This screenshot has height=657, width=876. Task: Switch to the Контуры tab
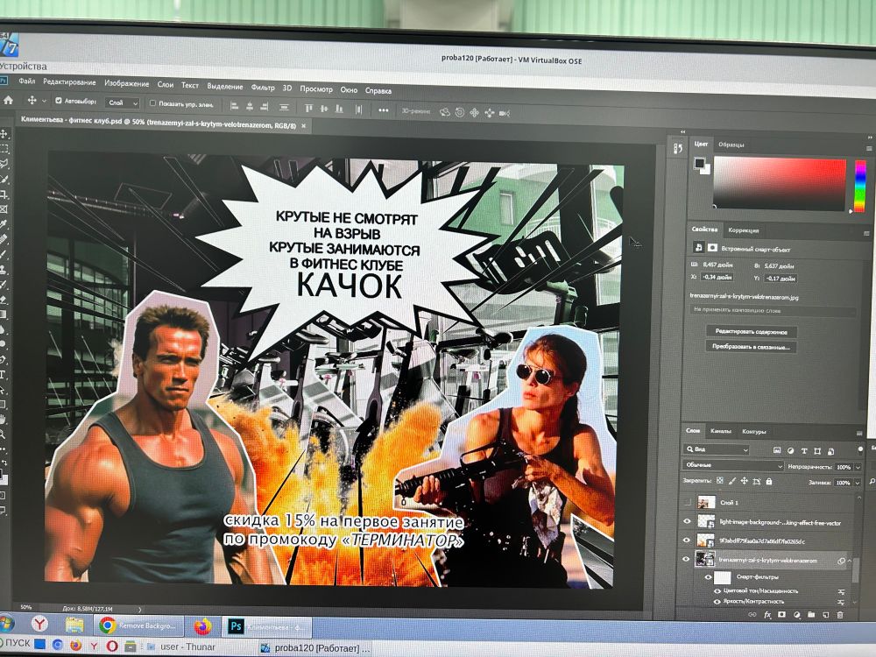(754, 431)
